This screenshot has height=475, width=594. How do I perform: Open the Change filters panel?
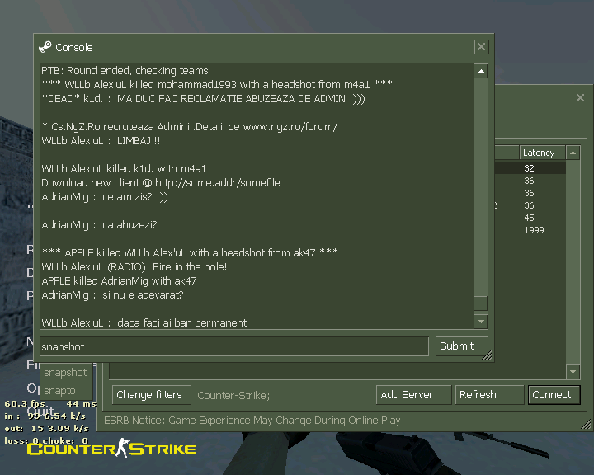coord(149,395)
